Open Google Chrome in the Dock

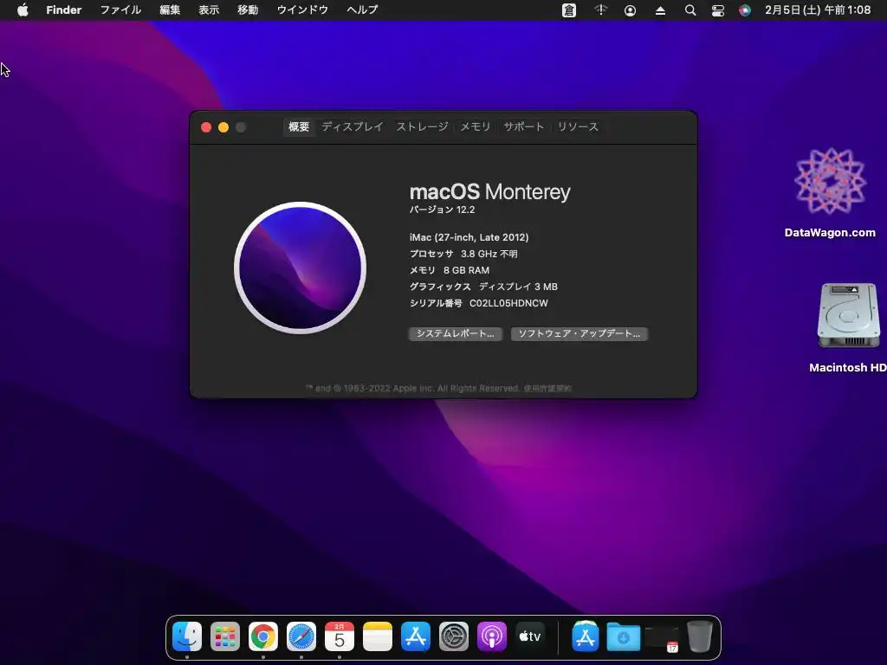coord(263,636)
